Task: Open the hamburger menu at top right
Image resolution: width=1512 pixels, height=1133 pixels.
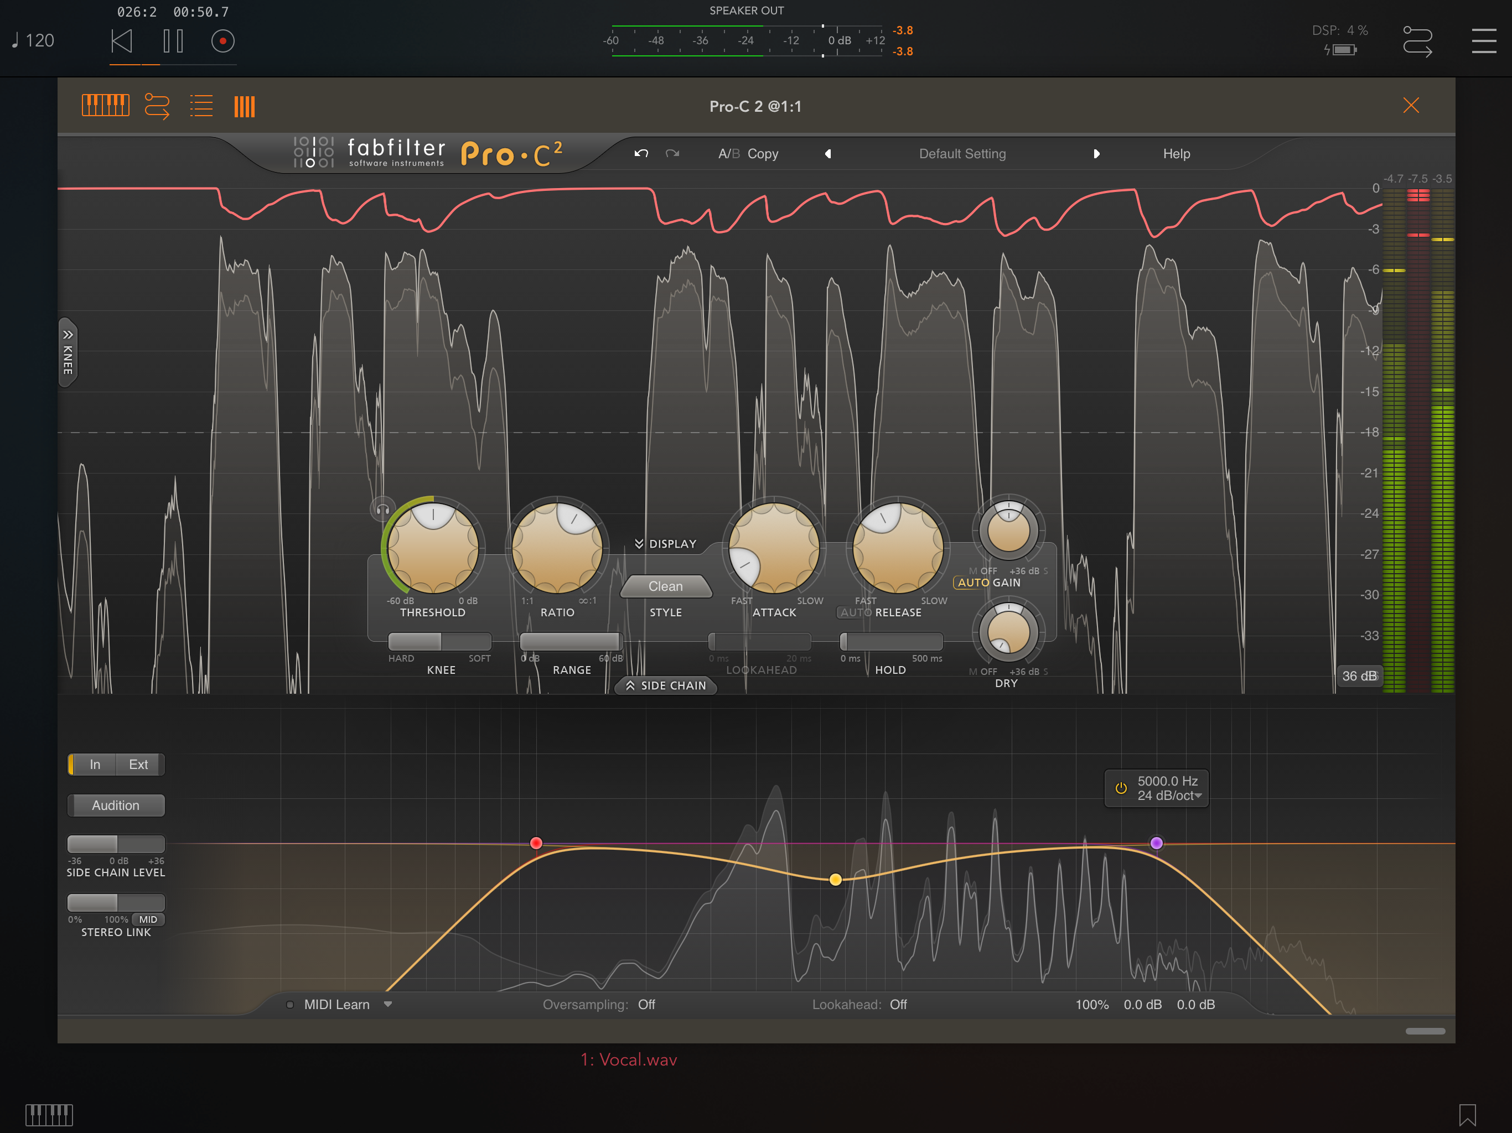Action: point(1483,41)
